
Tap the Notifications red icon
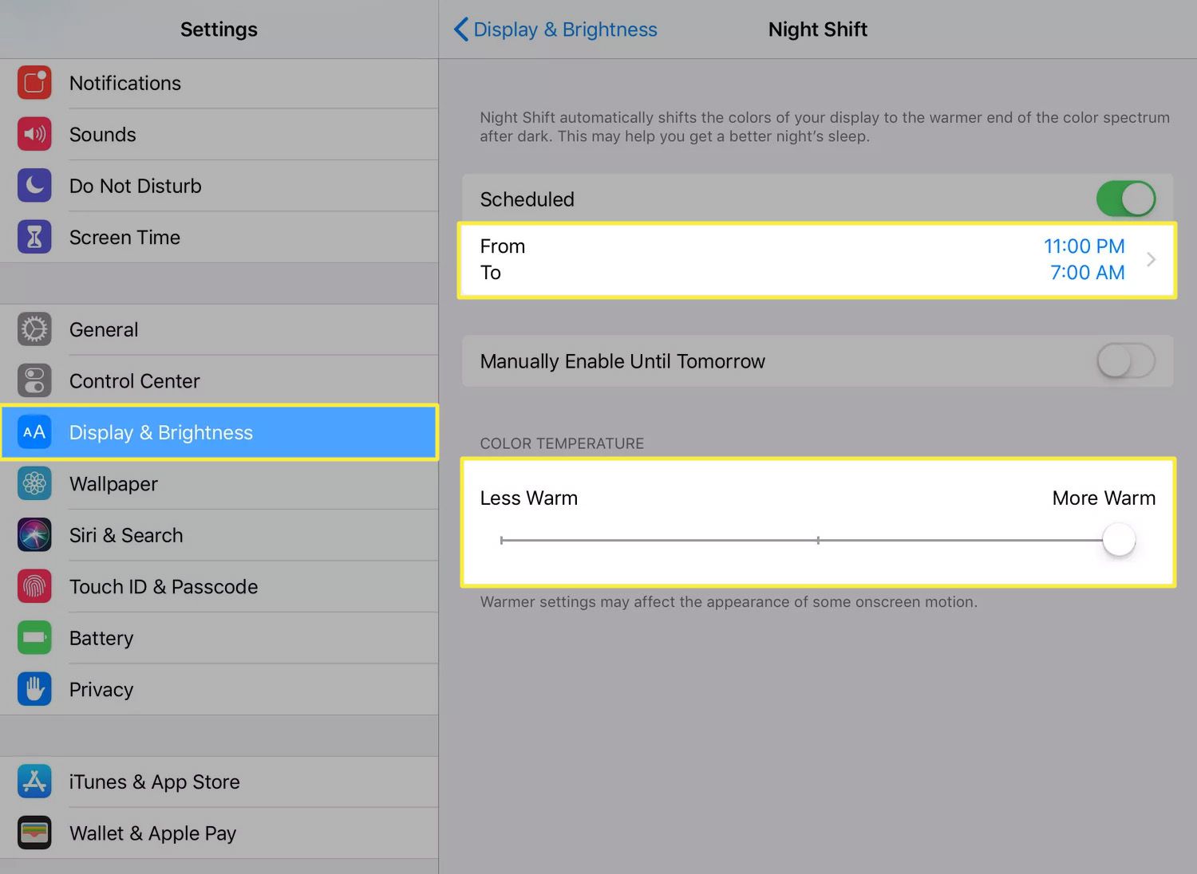tap(34, 83)
